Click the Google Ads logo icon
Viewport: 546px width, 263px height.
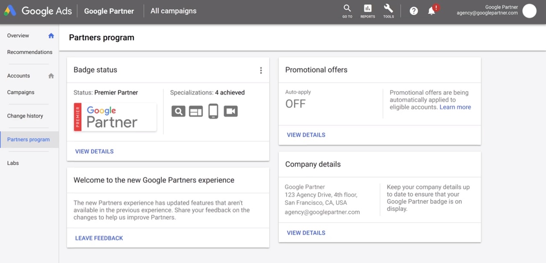click(x=10, y=11)
